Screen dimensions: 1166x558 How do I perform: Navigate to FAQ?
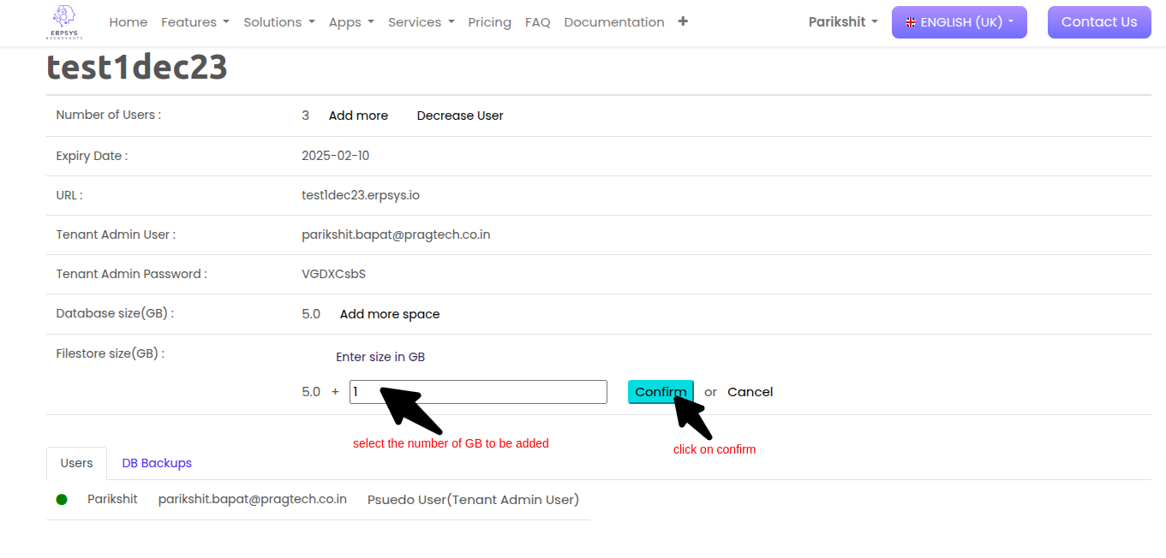pos(537,22)
